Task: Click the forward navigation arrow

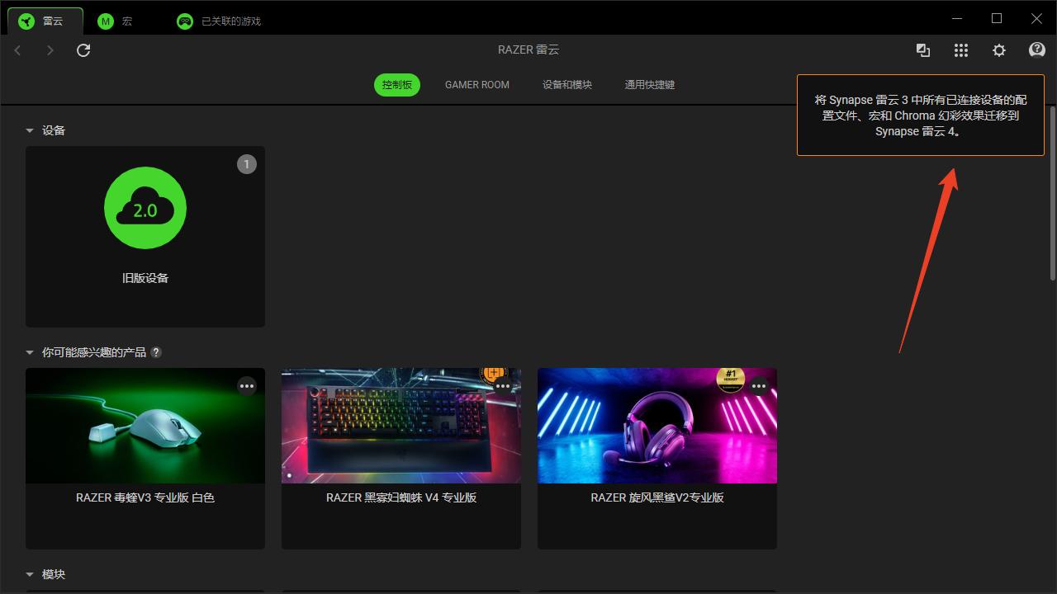Action: (x=50, y=50)
